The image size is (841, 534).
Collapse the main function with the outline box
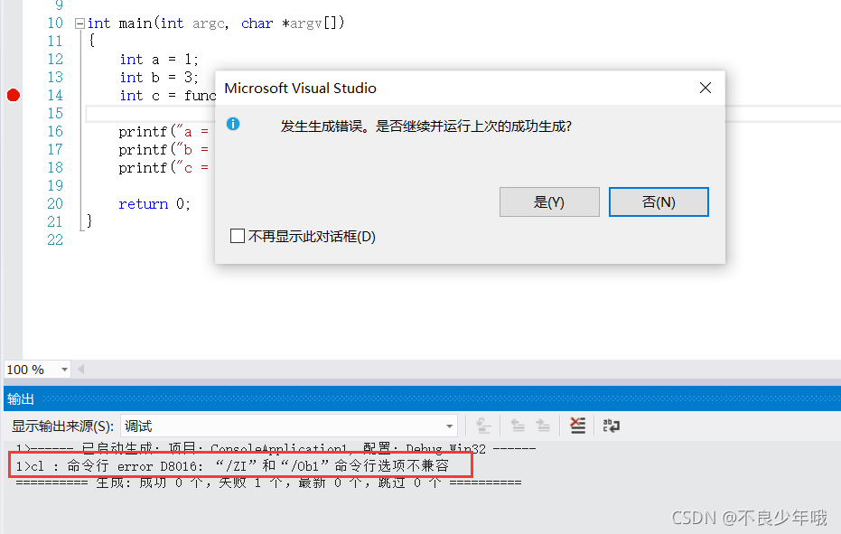pyautogui.click(x=79, y=23)
